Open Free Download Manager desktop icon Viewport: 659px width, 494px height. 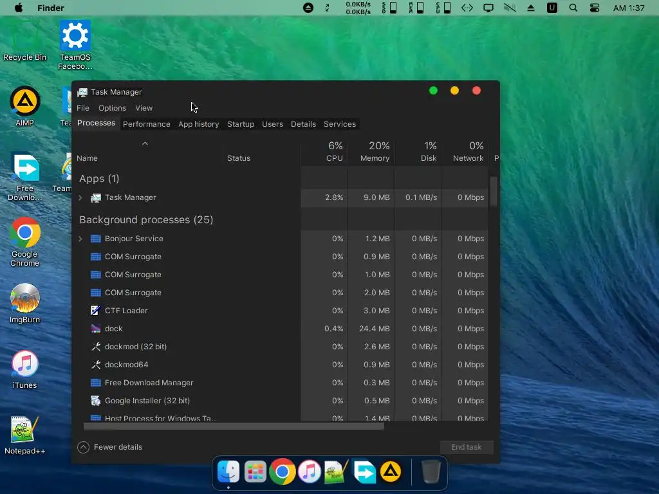[25, 176]
